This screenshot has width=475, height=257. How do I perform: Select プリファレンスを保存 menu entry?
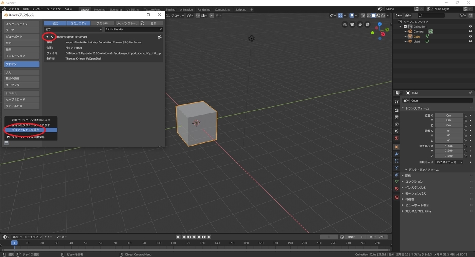coord(31,130)
